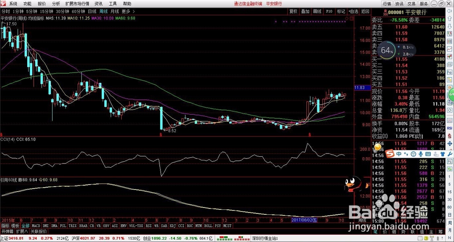Viewport: 454px width, 242px height.
Task: Click the F10 button in chart toolbar
Action: (x=329, y=11)
